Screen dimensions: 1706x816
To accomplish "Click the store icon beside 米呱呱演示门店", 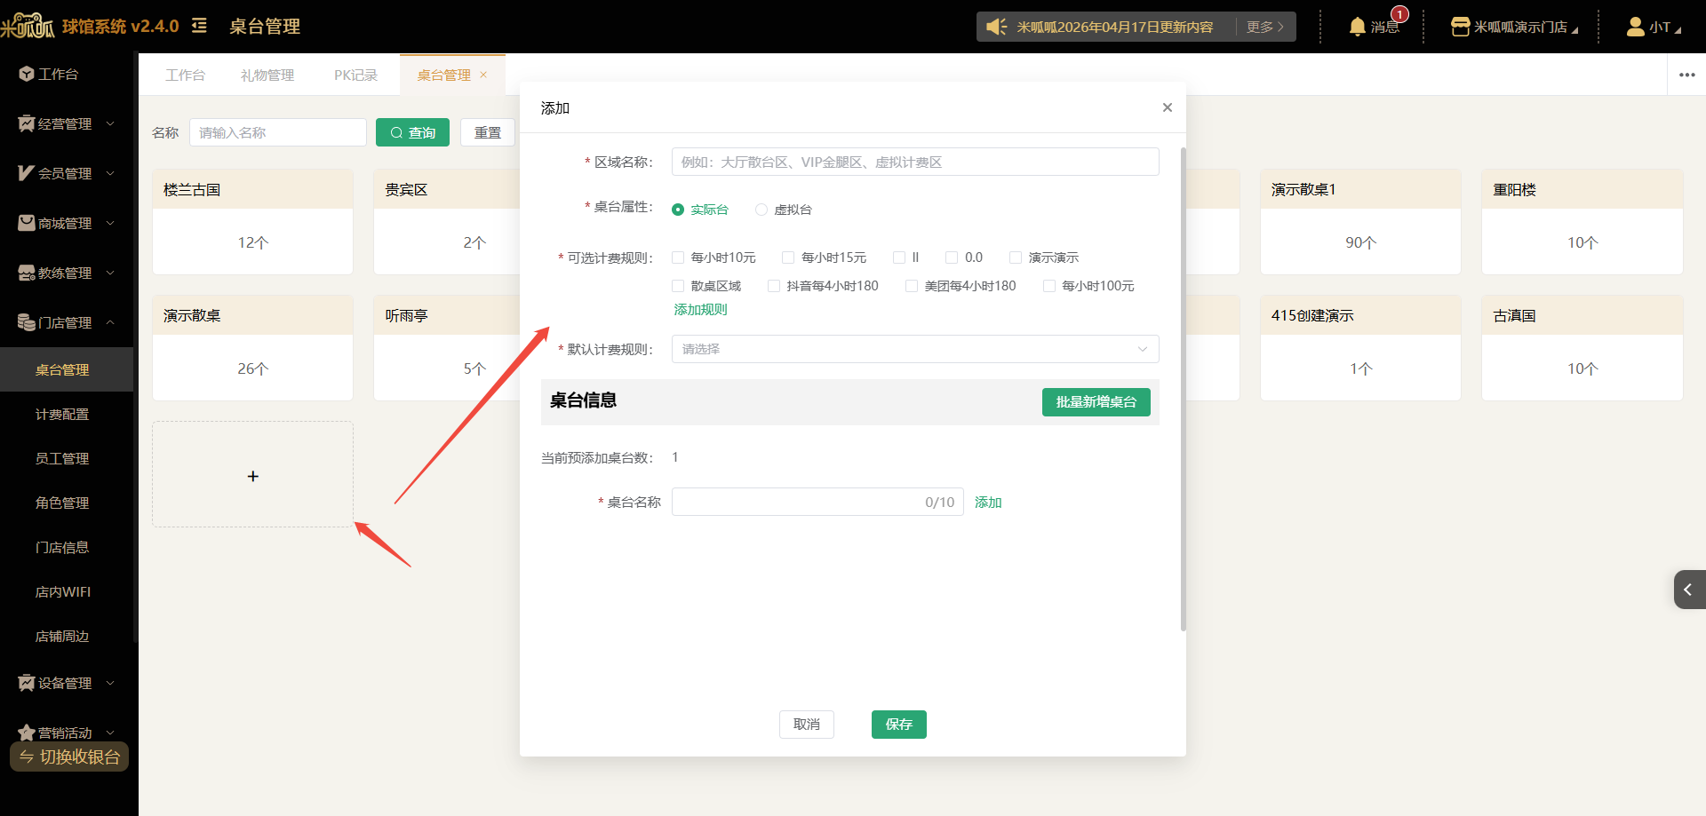I will (1460, 27).
